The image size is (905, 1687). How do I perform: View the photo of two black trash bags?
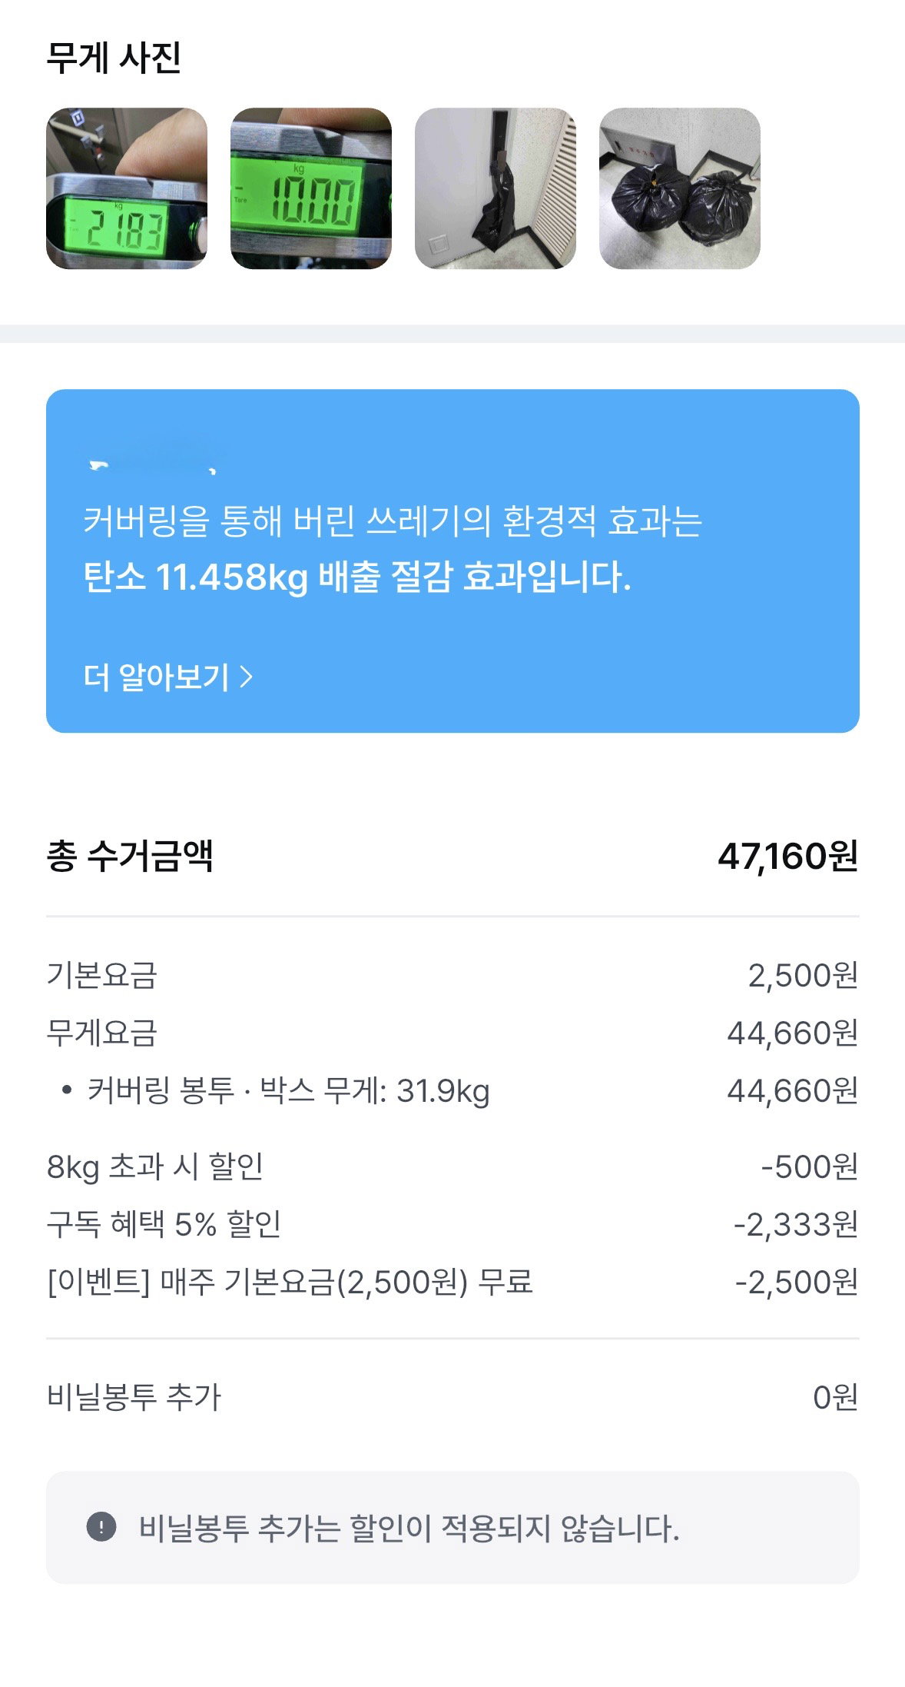click(680, 188)
